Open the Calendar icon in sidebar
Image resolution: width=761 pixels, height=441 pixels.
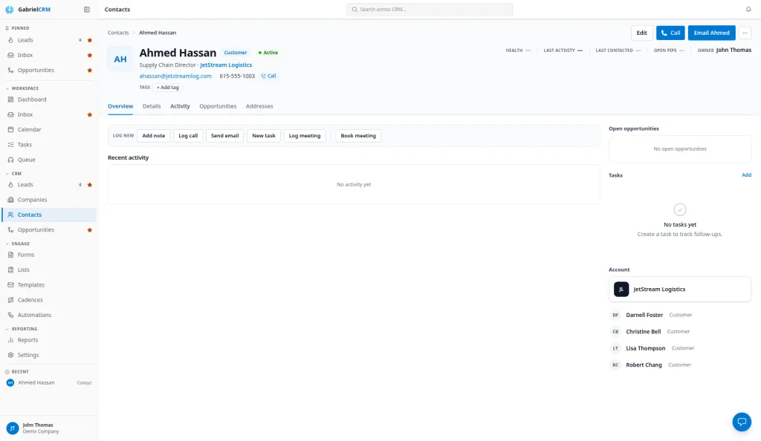[10, 129]
